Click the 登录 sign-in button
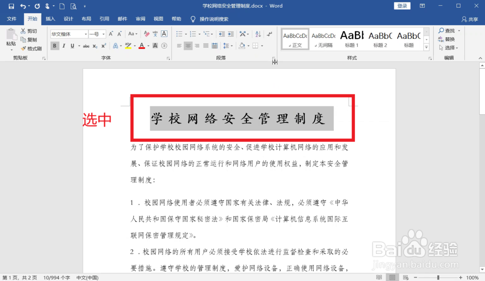Image resolution: width=485 pixels, height=281 pixels. coord(402,5)
